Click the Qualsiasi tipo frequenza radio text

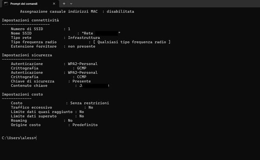point(132,42)
